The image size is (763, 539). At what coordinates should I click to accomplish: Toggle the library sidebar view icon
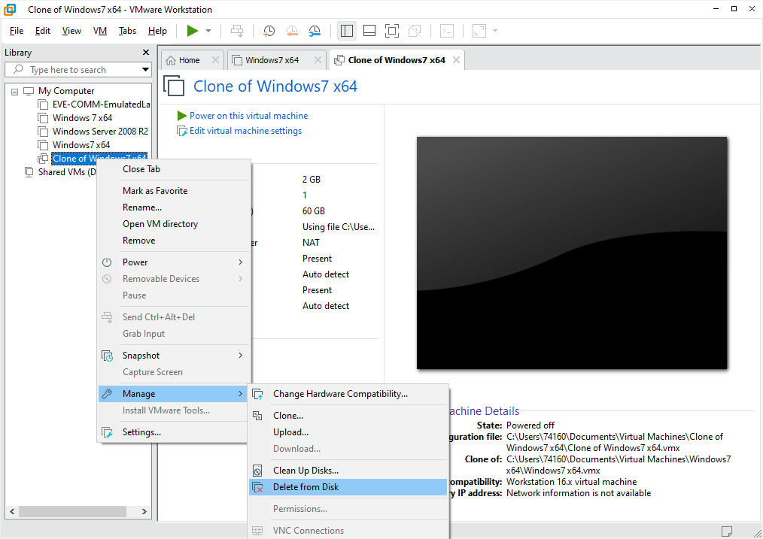pyautogui.click(x=346, y=31)
